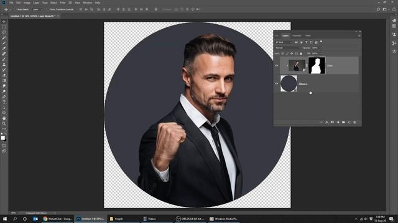Viewport: 398px width, 223px height.
Task: Select the Brush tool
Action: pos(4,59)
